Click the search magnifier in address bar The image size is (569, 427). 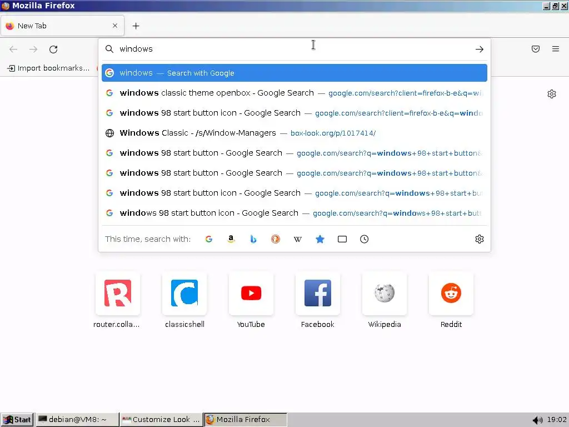tap(109, 49)
